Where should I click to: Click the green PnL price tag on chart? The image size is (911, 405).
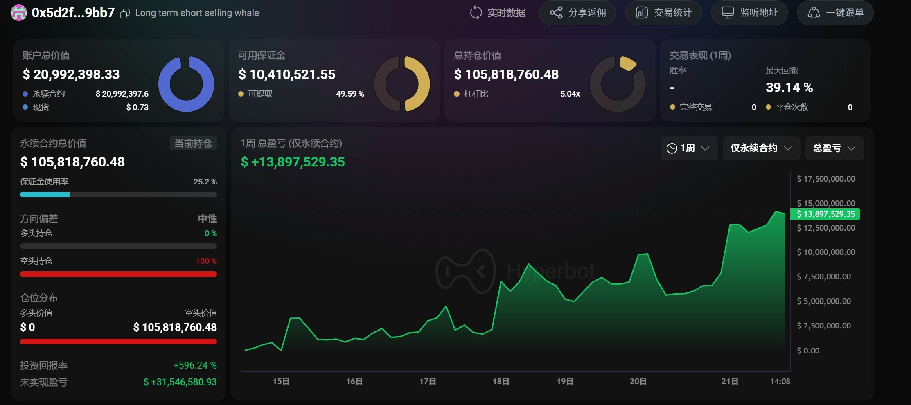click(x=825, y=214)
